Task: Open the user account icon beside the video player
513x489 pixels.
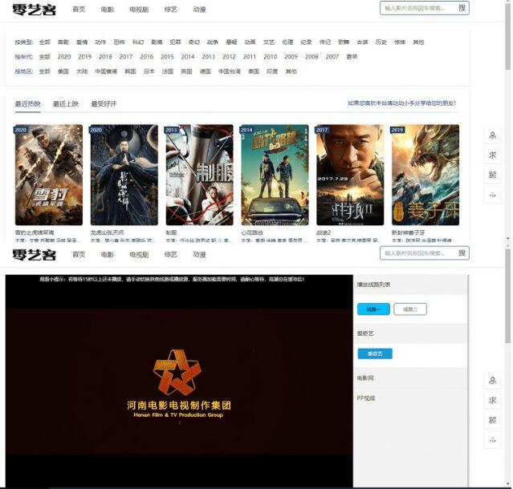Action: (x=492, y=381)
